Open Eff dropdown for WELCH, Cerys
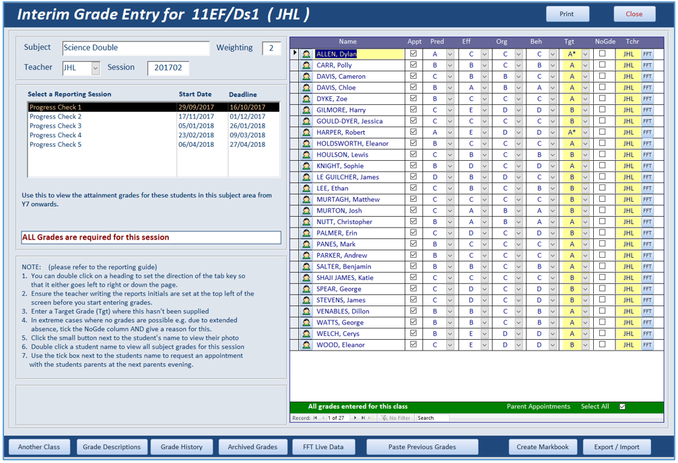678x463 pixels. tap(485, 334)
